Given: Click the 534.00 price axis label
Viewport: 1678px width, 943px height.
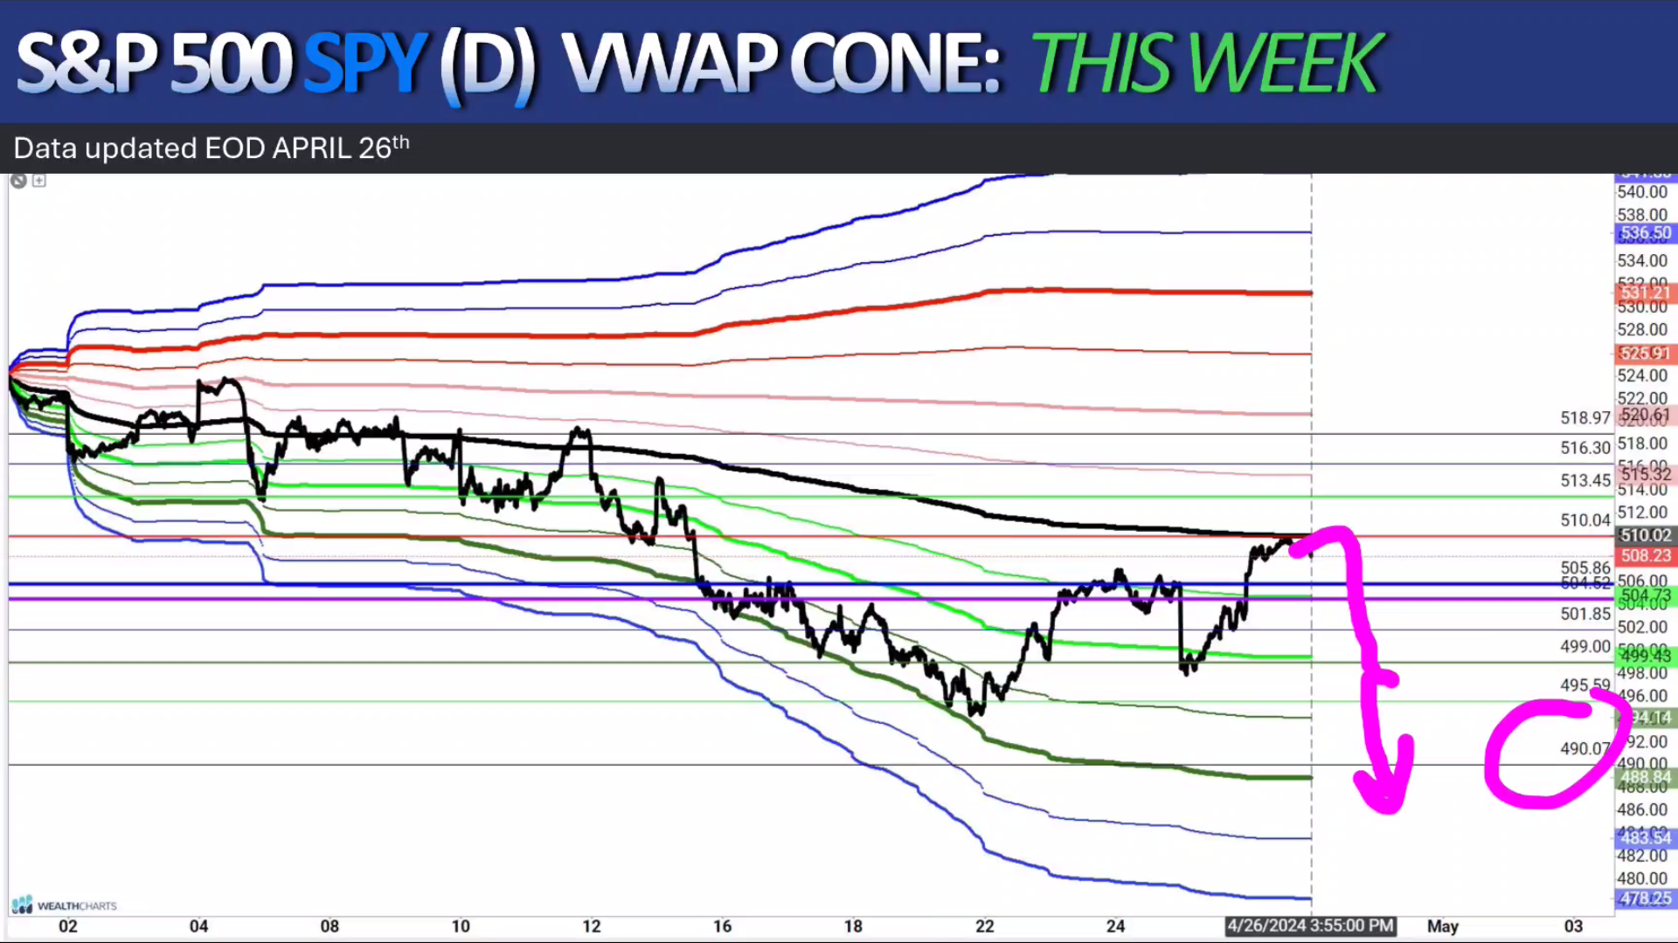Looking at the screenshot, I should [x=1642, y=260].
